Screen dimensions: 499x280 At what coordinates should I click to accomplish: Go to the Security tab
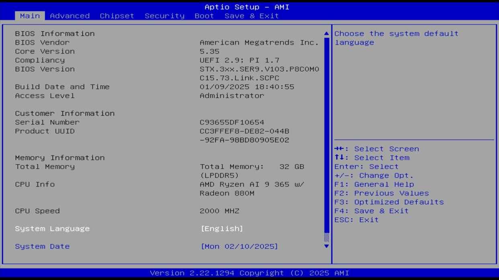164,16
